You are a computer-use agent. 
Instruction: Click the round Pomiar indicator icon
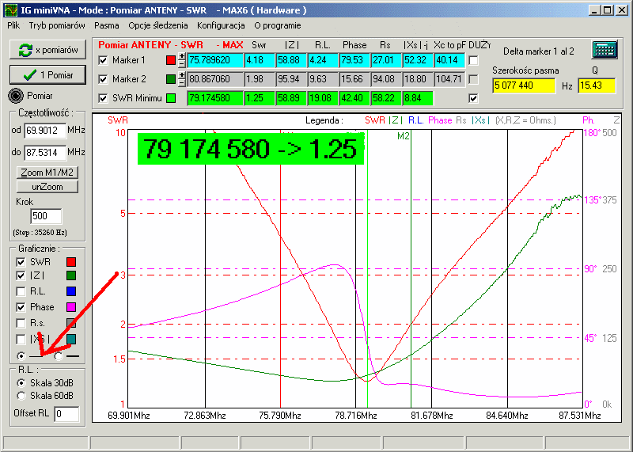[x=17, y=96]
